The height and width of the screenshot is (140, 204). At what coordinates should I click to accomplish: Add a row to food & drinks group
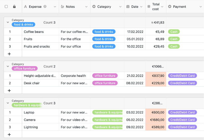pos(9,54)
